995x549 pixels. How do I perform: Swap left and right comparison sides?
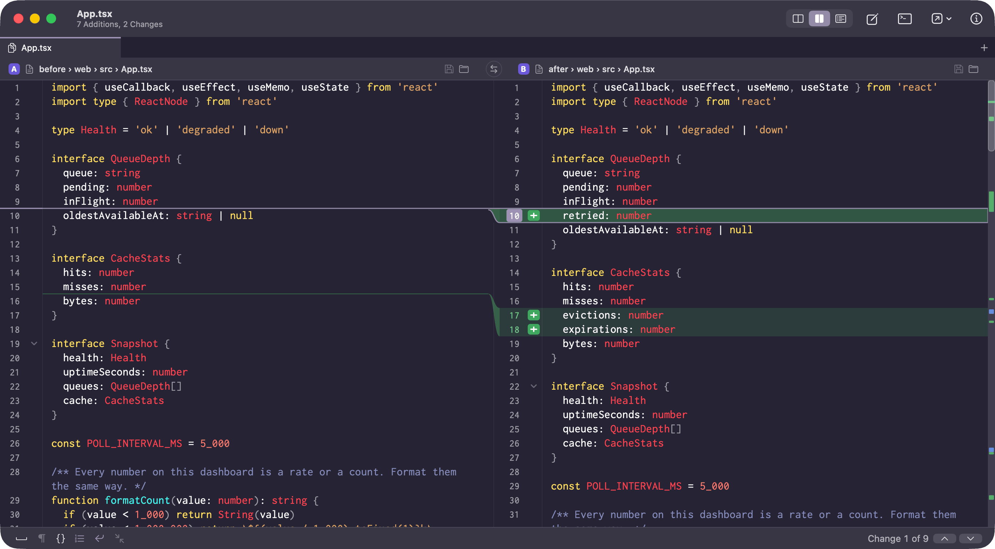(x=494, y=69)
